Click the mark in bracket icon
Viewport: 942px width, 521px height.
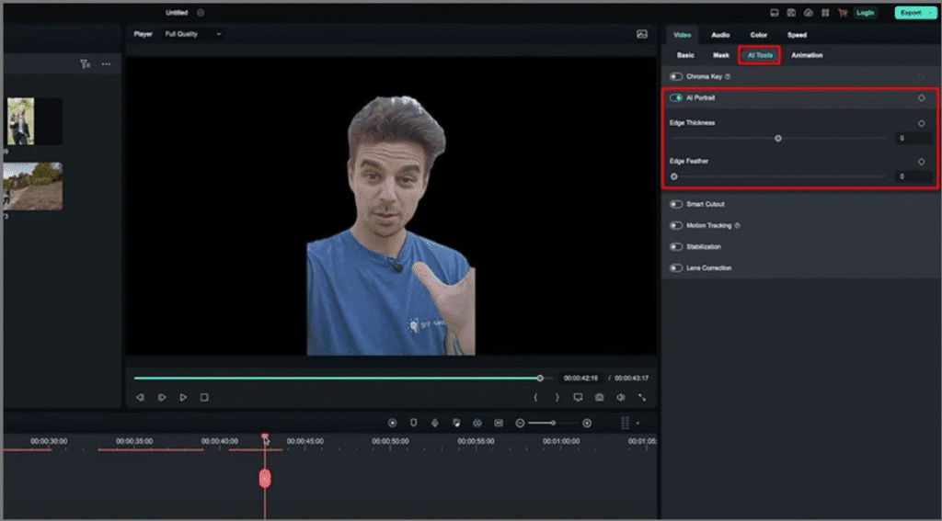click(535, 397)
